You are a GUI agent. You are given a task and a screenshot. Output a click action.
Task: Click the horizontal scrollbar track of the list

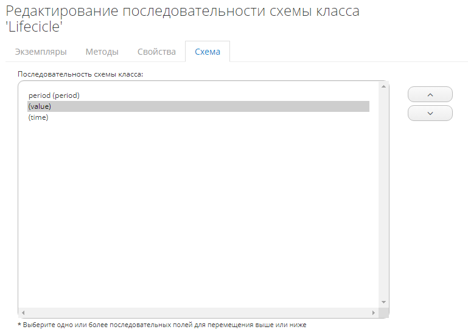click(198, 313)
